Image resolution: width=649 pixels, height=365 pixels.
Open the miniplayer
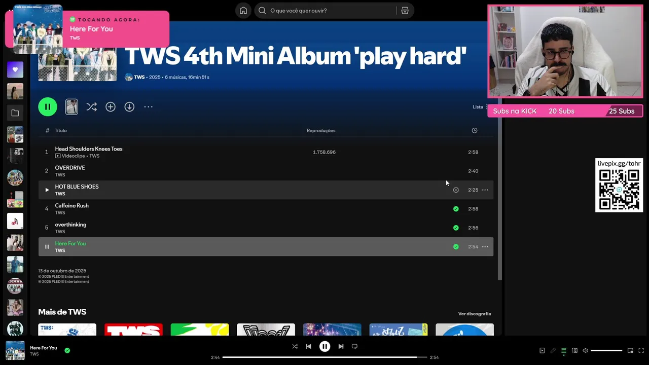(x=630, y=350)
